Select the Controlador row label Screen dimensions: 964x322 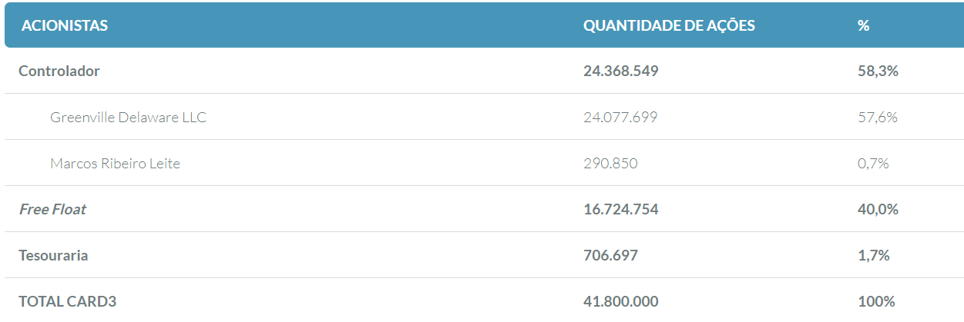(x=59, y=71)
